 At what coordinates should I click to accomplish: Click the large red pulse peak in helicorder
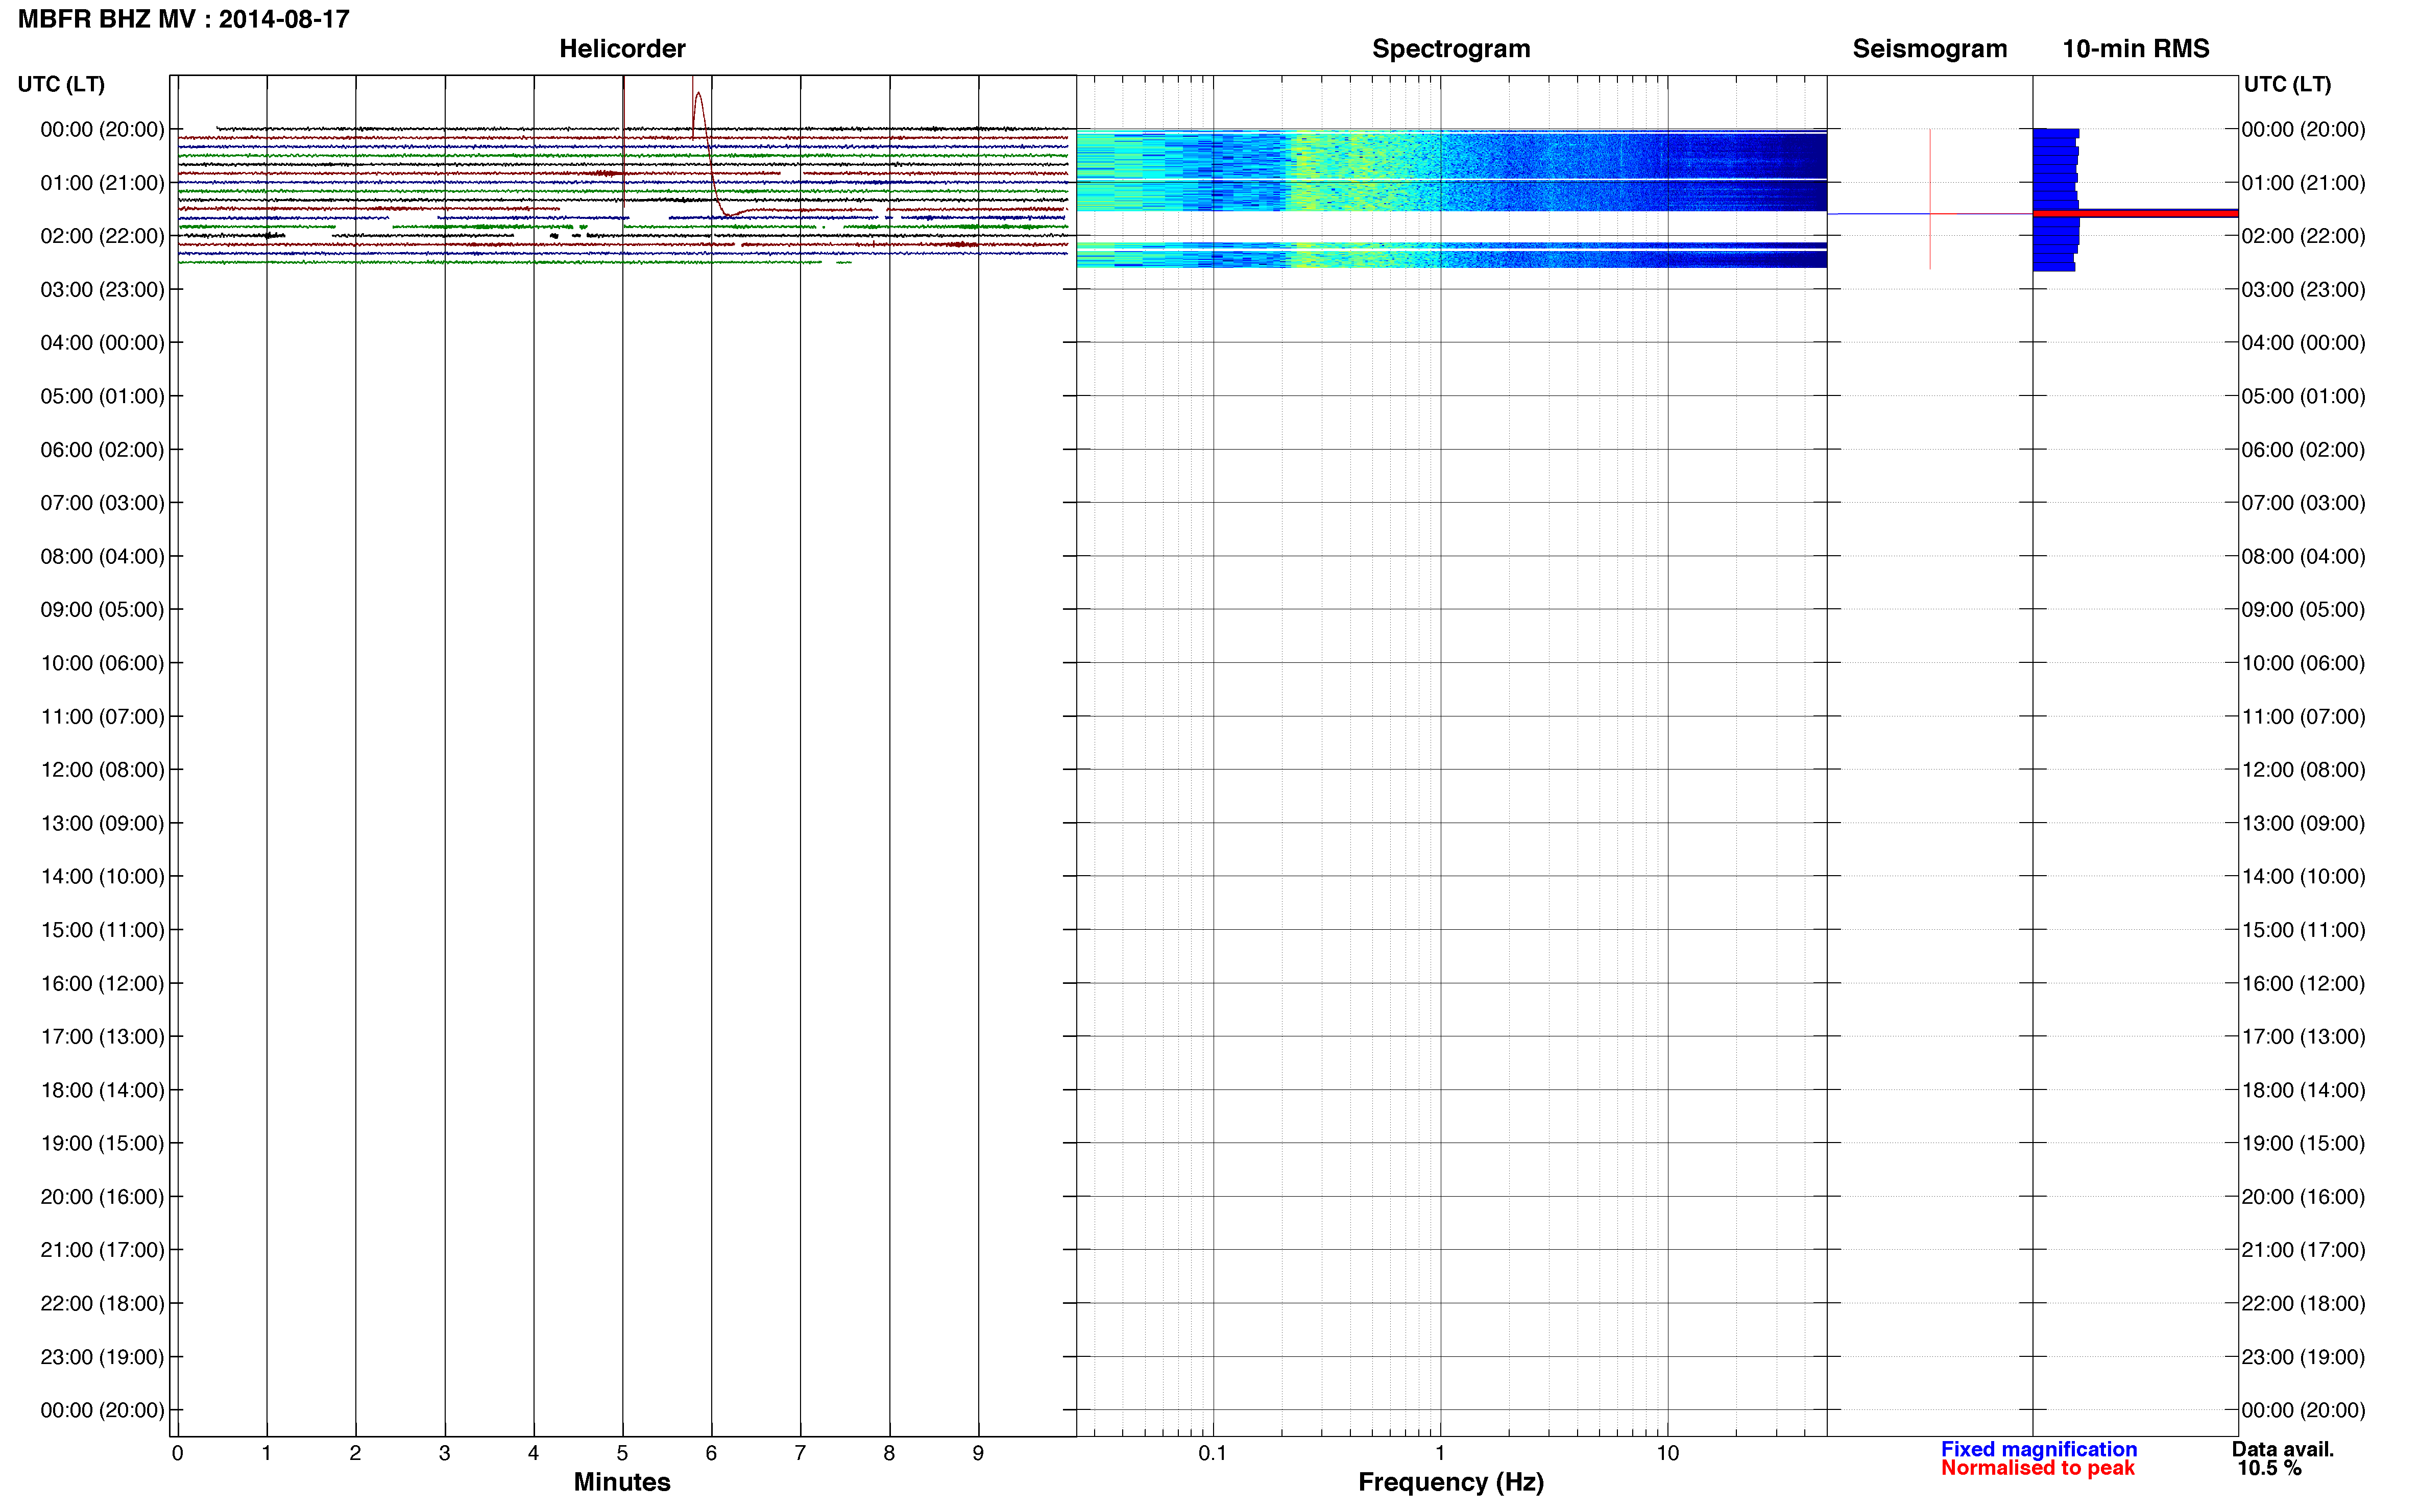[698, 95]
